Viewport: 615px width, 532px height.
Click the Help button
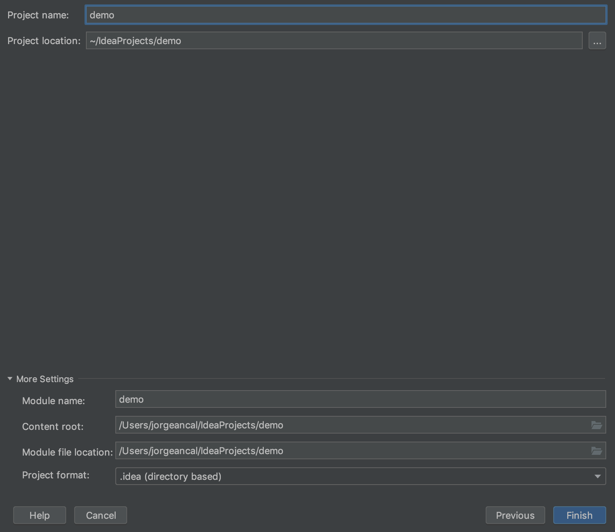(40, 515)
